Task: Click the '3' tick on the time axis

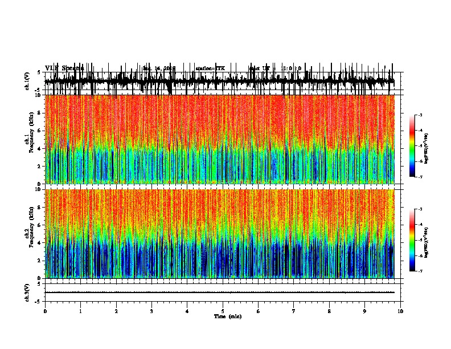Action: (x=151, y=311)
